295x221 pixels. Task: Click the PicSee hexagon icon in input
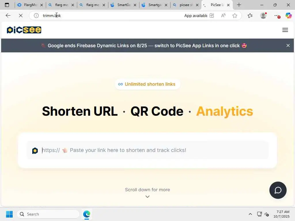pos(35,150)
